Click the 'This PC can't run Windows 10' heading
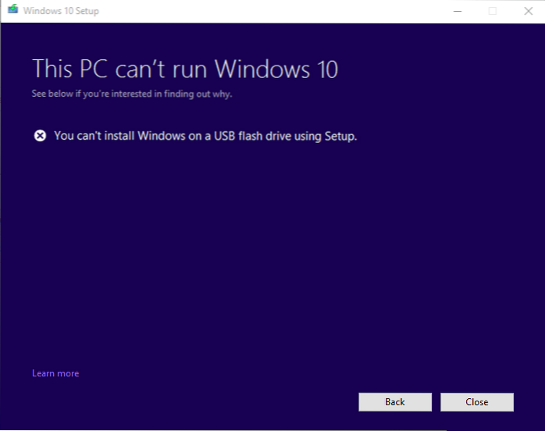This screenshot has height=431, width=545. (185, 69)
